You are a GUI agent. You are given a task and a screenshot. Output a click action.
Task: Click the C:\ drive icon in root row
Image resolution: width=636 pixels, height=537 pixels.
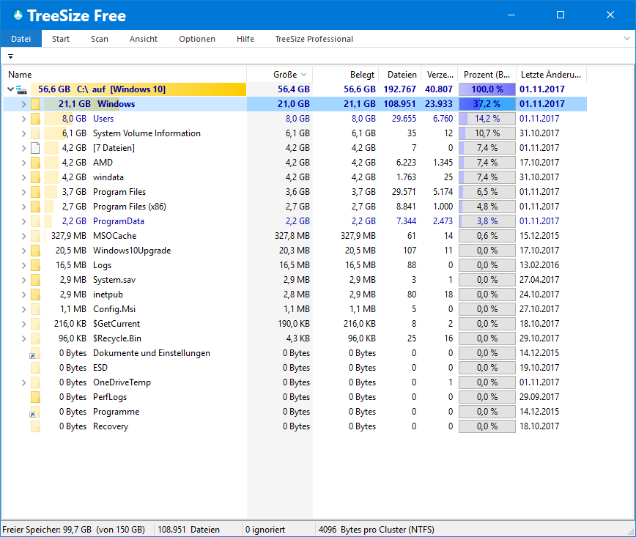coord(21,89)
